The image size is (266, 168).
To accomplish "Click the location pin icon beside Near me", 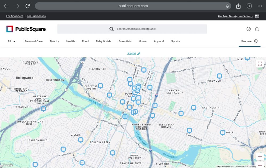I will point(256,41).
